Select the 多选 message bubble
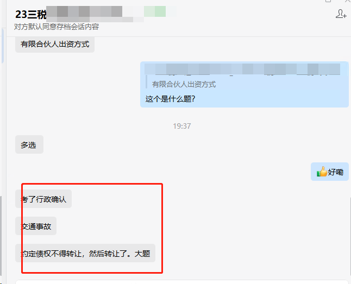The width and height of the screenshot is (351, 284). 29,144
